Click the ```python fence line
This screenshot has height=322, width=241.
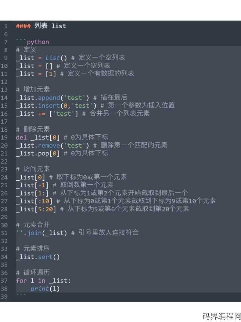click(33, 42)
